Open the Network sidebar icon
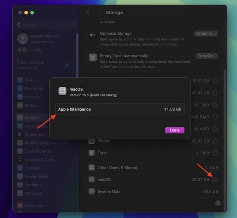 20,97
